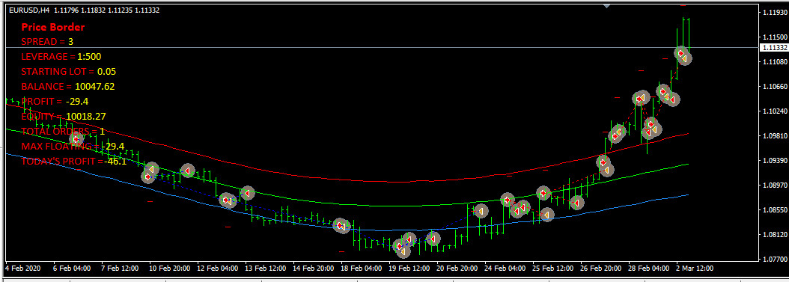Screen dimensions: 789x282
Task: Select the PROFIT = -29.4 label
Action: coord(55,102)
